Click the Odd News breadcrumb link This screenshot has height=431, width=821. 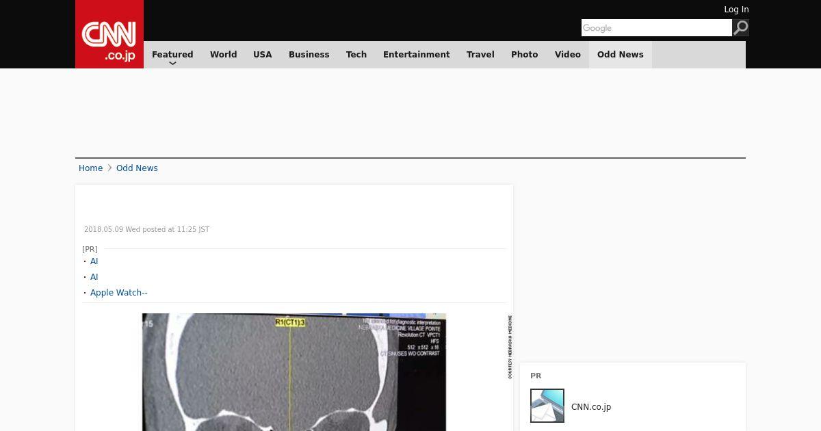(x=137, y=168)
